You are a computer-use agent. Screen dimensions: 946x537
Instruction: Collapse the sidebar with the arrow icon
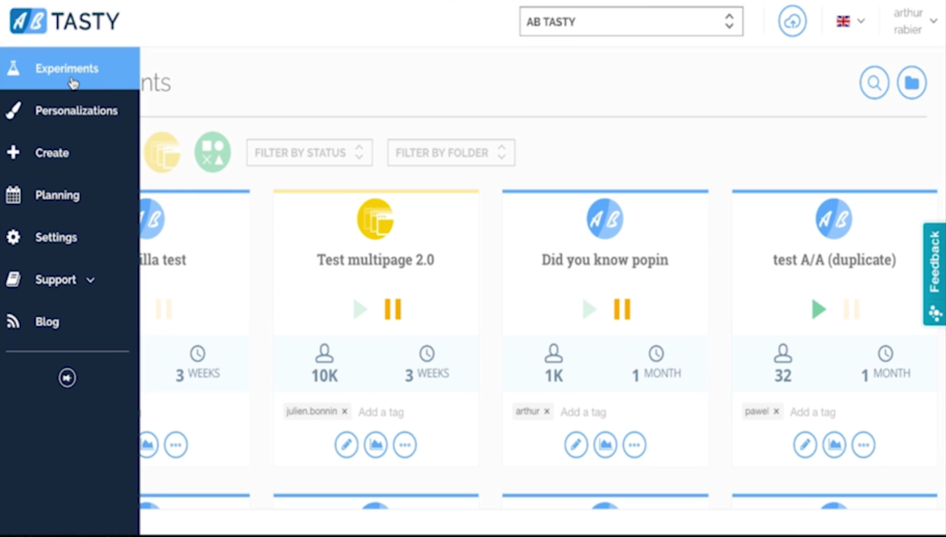coord(67,377)
